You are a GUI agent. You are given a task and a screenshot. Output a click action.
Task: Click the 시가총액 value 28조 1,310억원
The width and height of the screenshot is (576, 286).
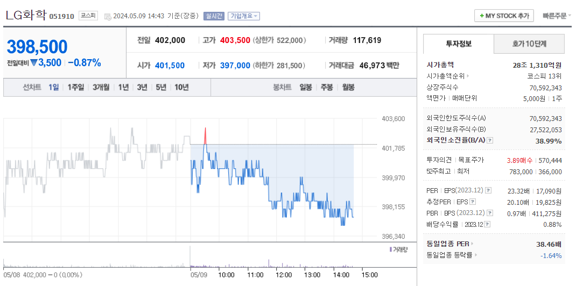tap(537, 65)
